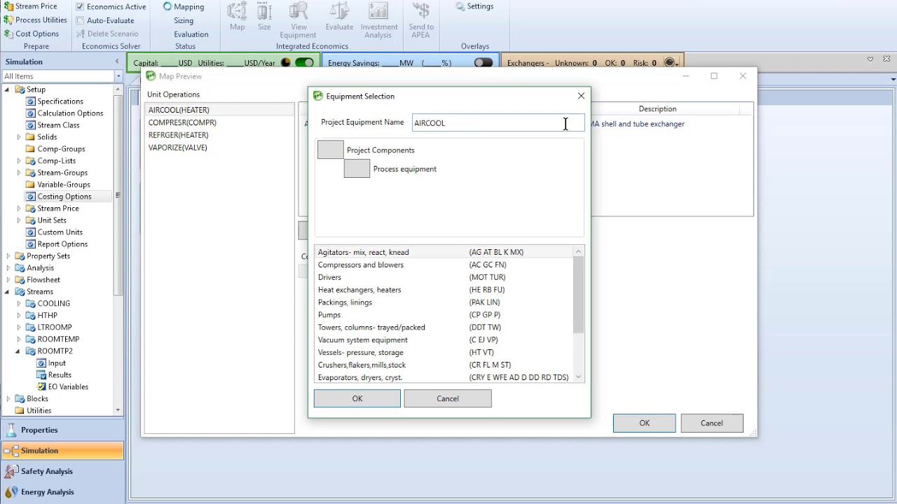Open the Safety Analysis environment

pyautogui.click(x=62, y=471)
